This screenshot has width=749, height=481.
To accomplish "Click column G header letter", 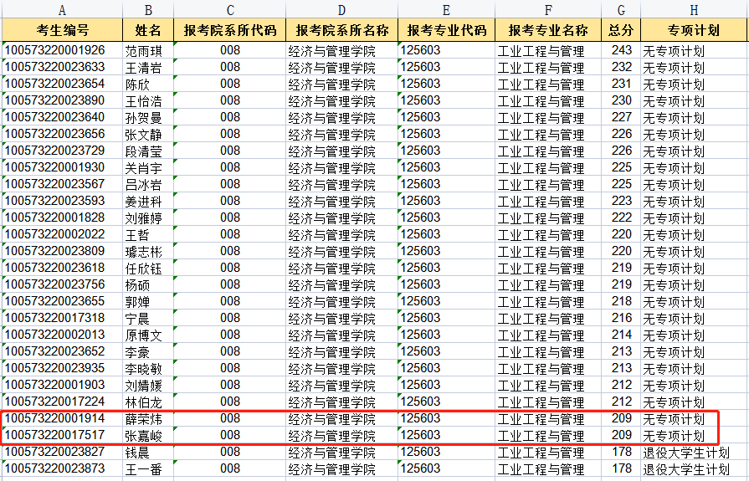I will 621,9.
